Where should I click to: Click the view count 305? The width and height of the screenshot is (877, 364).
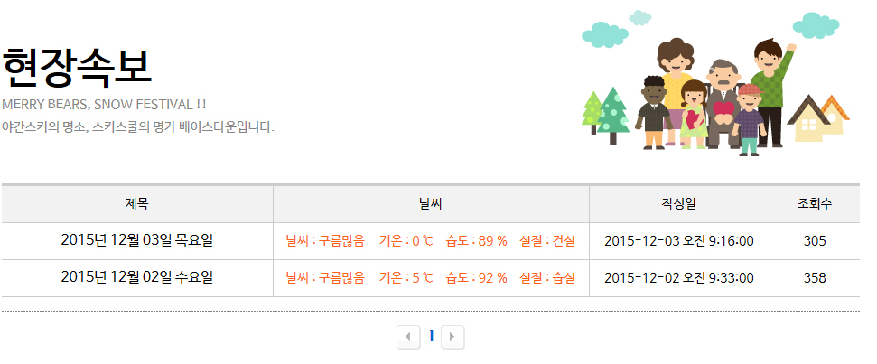point(815,241)
